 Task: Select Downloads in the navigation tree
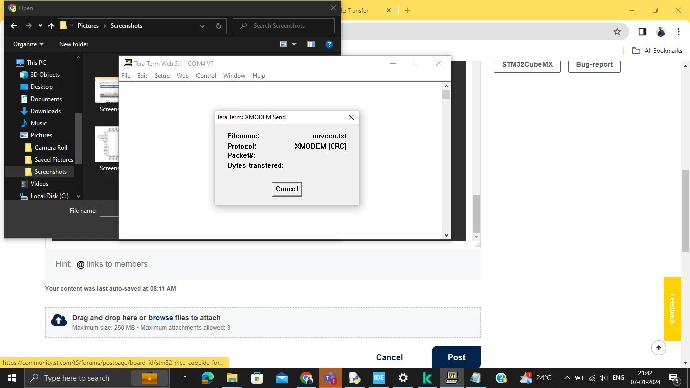(x=45, y=111)
